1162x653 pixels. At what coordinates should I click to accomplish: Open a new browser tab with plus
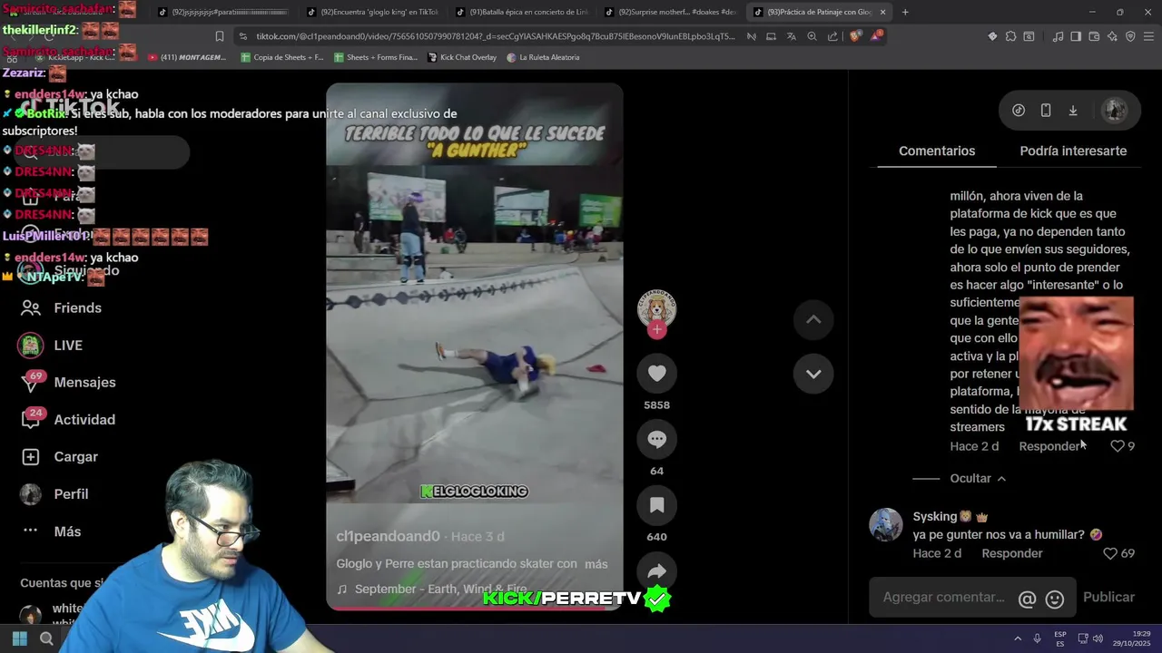point(905,12)
